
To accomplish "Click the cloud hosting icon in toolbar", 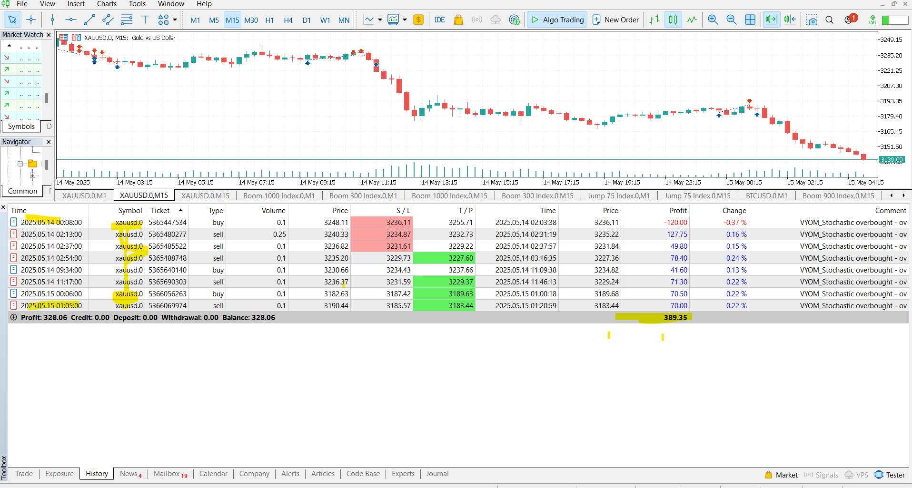I will click(496, 20).
